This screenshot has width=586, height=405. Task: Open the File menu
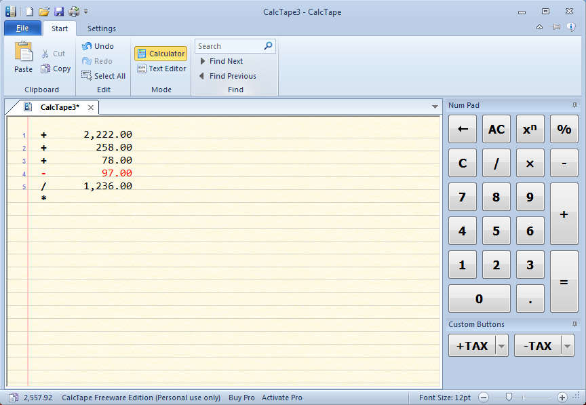pyautogui.click(x=22, y=28)
